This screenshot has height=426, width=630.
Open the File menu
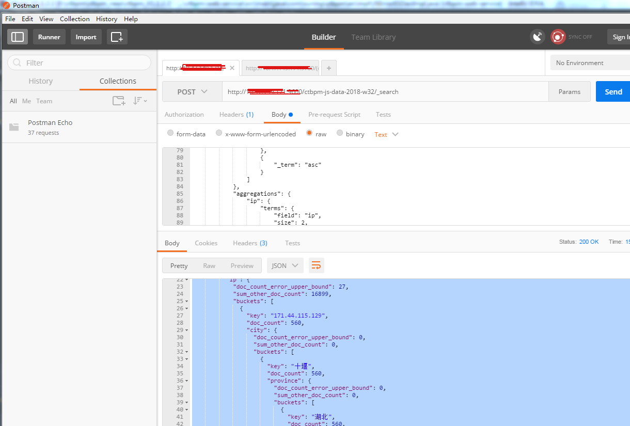click(x=10, y=19)
